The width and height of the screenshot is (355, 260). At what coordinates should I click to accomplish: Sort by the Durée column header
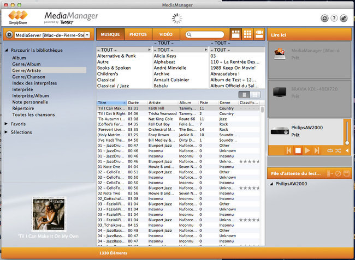[137, 102]
